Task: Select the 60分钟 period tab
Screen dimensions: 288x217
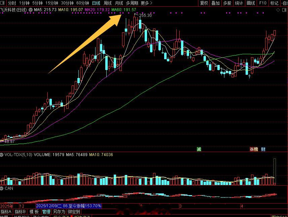Action: (x=83, y=3)
